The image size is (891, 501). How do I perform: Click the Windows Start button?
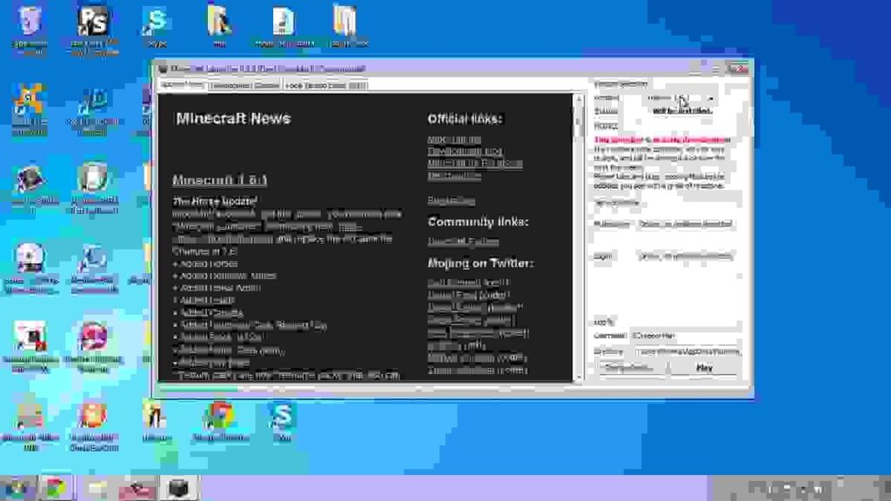coord(17,488)
